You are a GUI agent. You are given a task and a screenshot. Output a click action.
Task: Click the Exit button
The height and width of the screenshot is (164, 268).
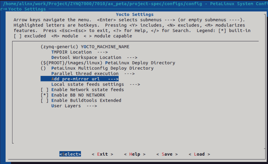(102, 154)
